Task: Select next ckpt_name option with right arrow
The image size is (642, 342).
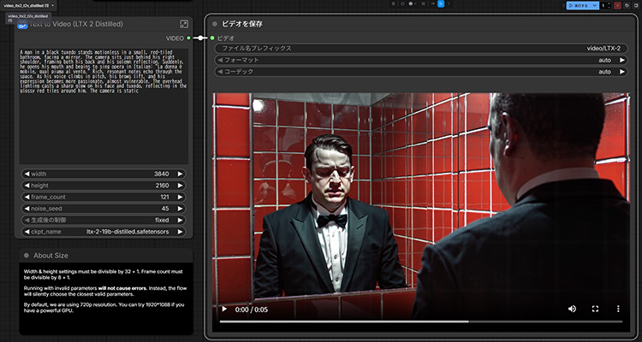Action: [181, 231]
